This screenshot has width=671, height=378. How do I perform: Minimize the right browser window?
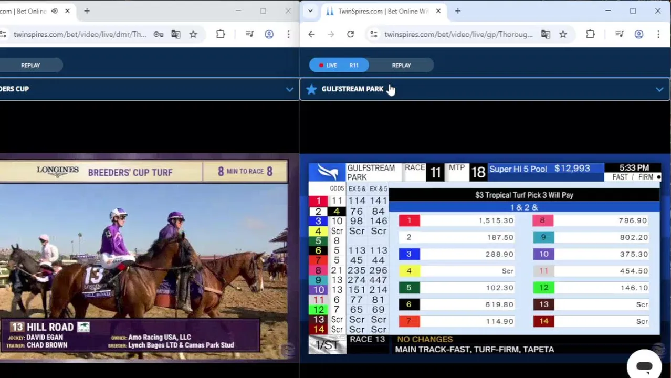coord(608,11)
